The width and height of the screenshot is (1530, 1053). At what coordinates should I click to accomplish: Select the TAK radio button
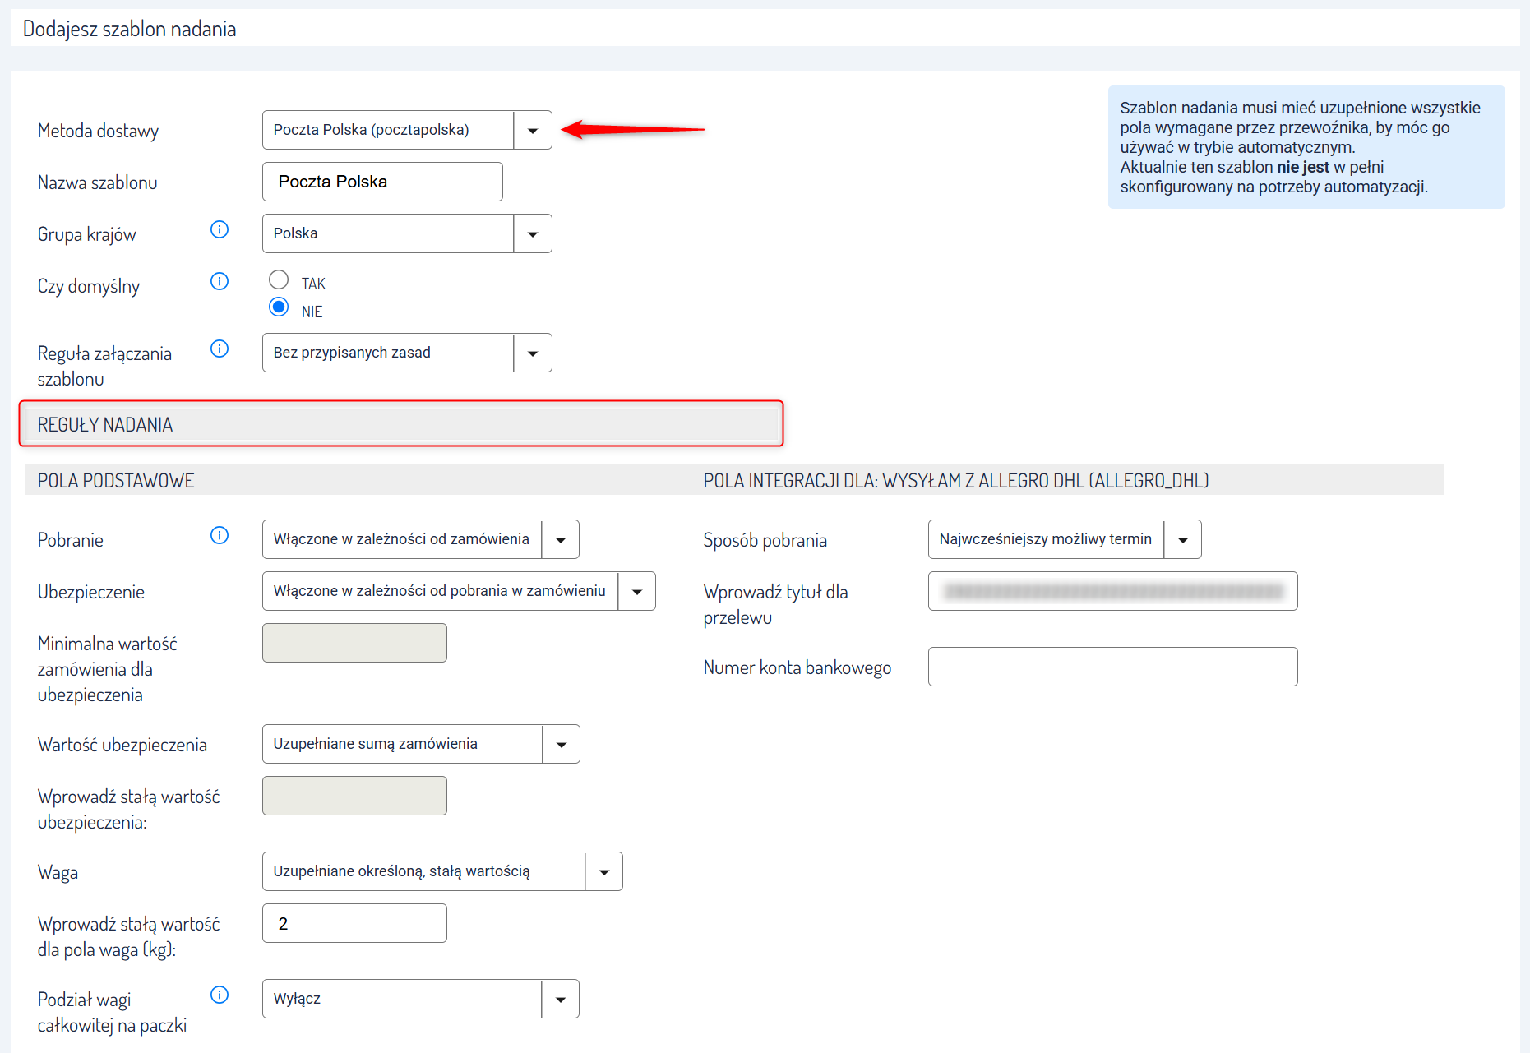point(279,280)
